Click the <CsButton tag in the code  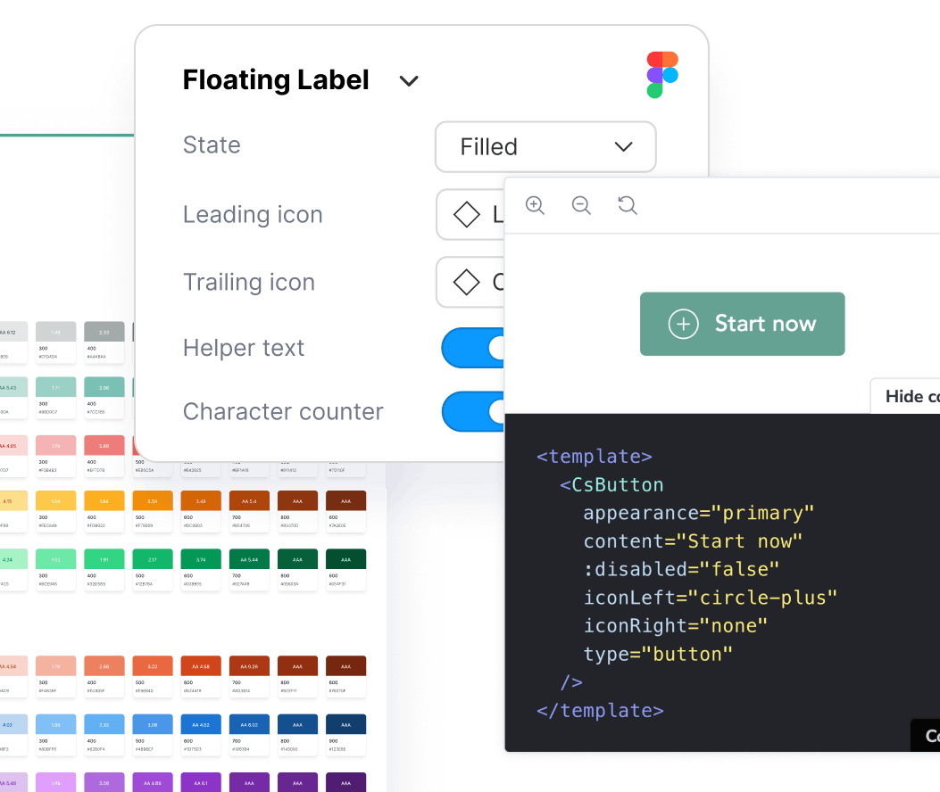click(x=611, y=484)
